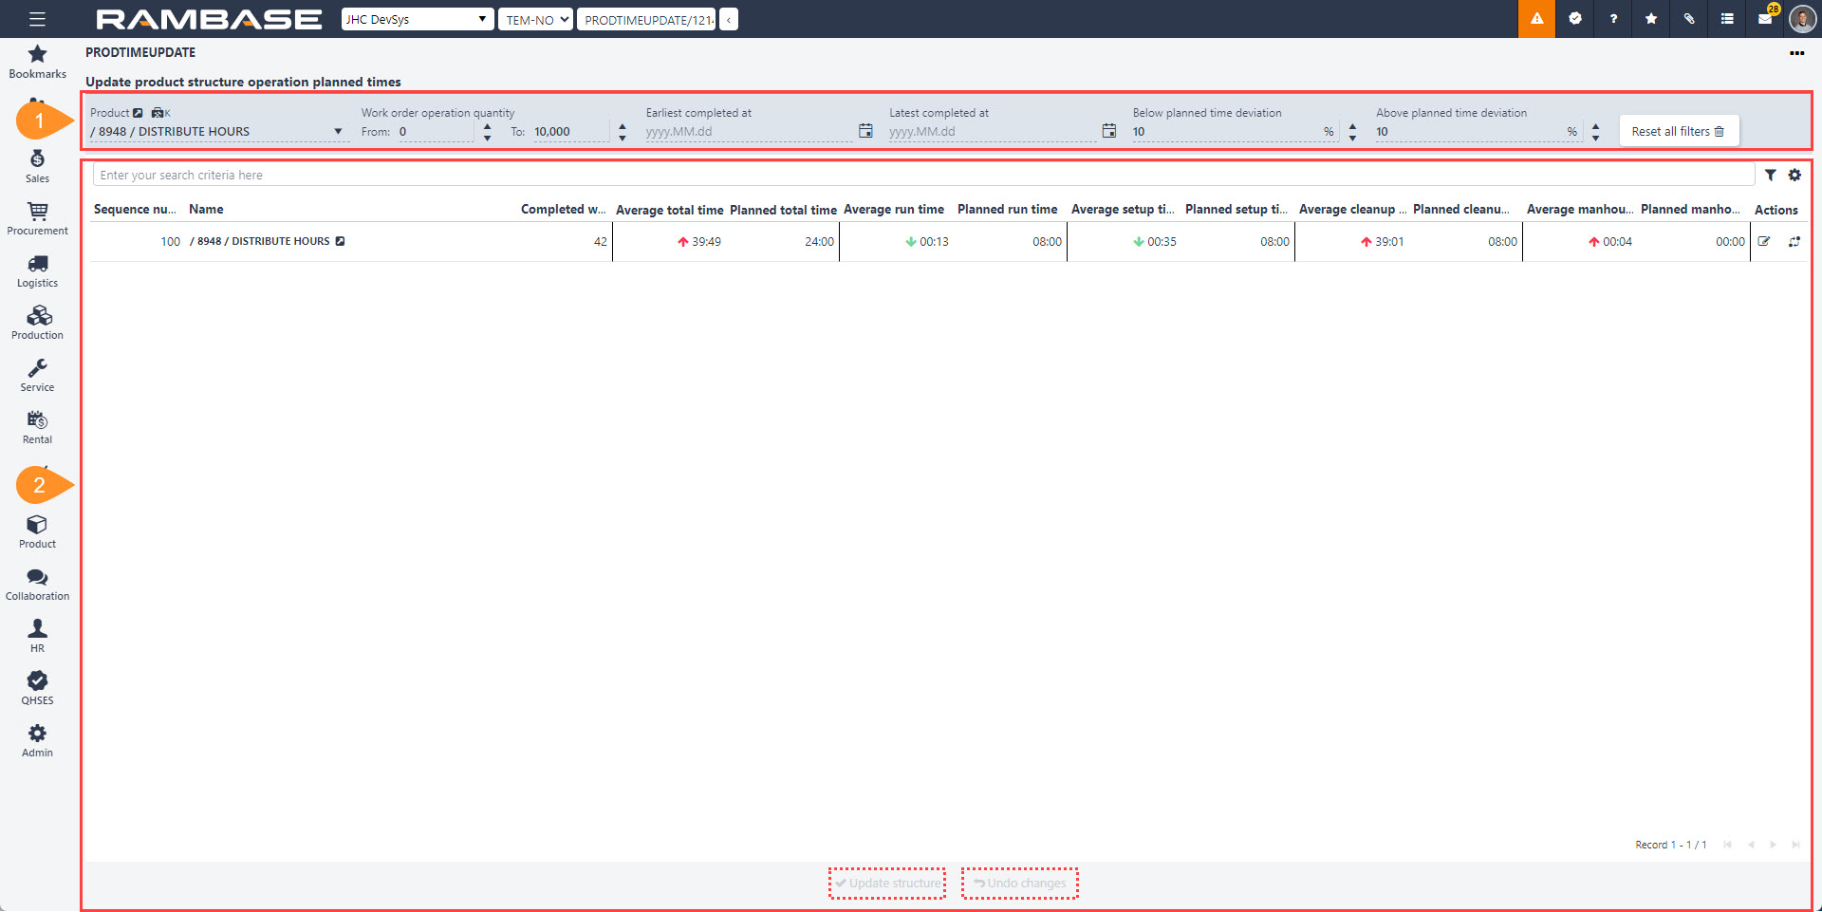Click the paperclip attachments icon

pos(1687,18)
